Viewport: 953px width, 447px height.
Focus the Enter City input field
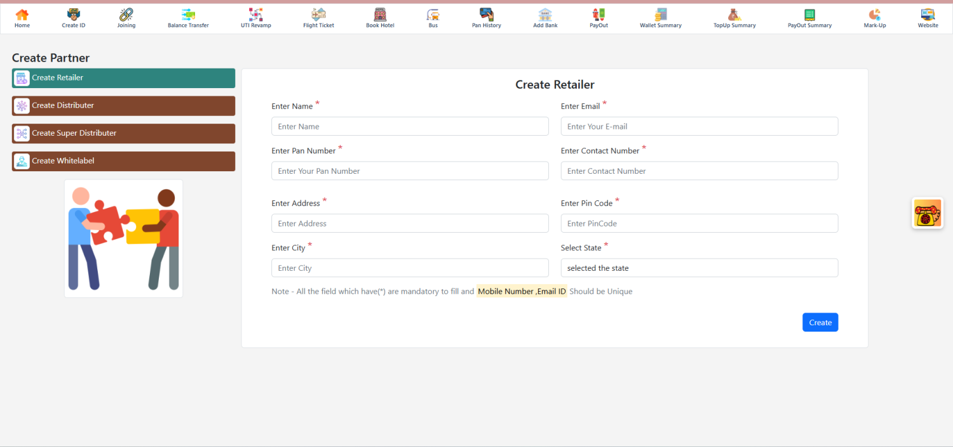coord(410,268)
